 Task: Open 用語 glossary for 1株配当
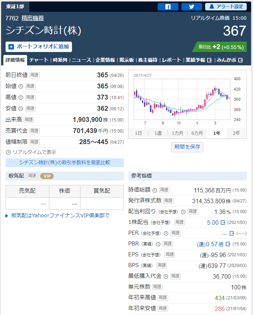pos(180,223)
